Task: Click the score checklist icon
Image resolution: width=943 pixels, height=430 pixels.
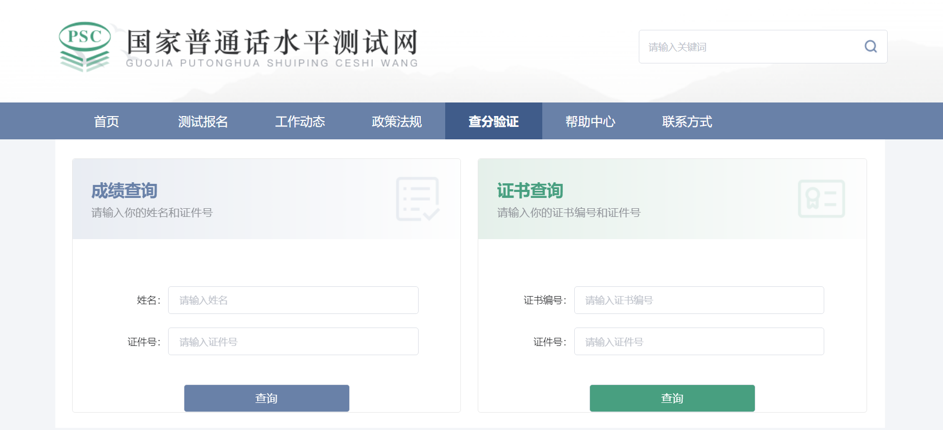Action: click(417, 199)
